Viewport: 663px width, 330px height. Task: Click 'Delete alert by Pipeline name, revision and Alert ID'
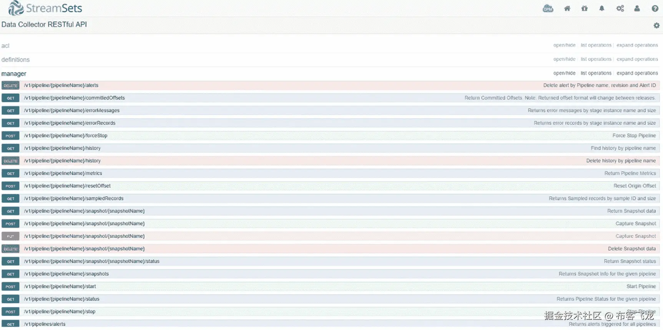(600, 85)
